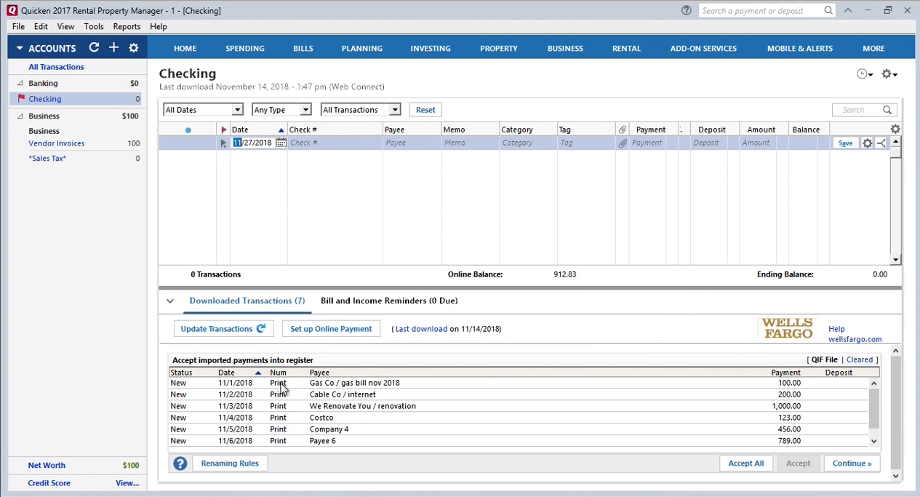
Task: Click the add account plus icon
Action: 113,47
